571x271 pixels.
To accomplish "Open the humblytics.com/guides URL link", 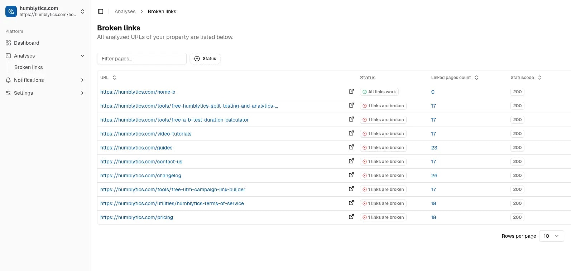I will pos(136,148).
